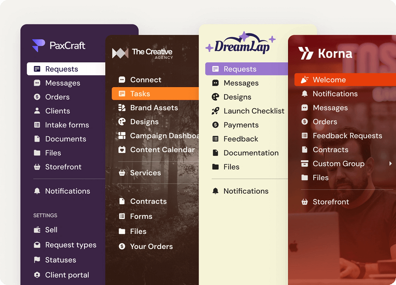Click Payments dollar icon in DreamLap
This screenshot has width=396, height=285.
[x=216, y=125]
